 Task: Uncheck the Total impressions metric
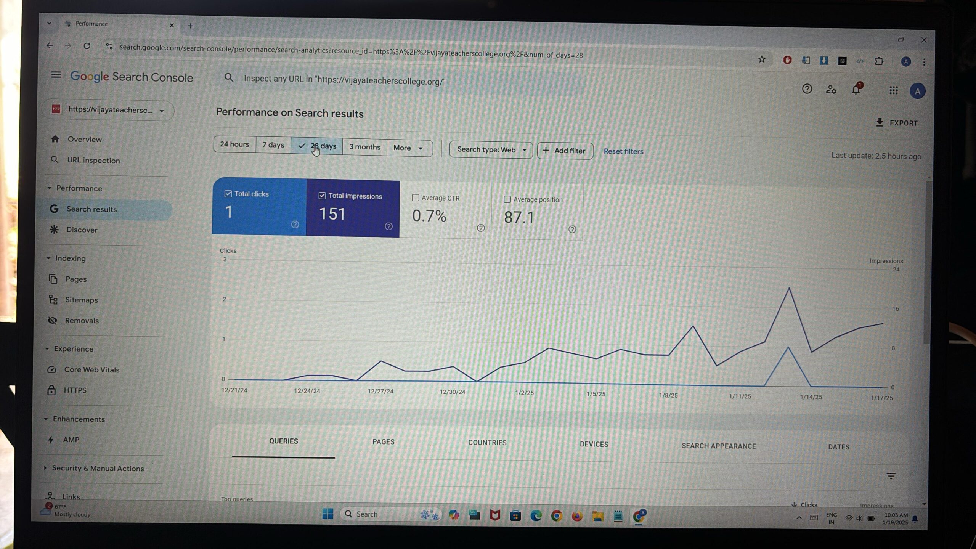(322, 196)
